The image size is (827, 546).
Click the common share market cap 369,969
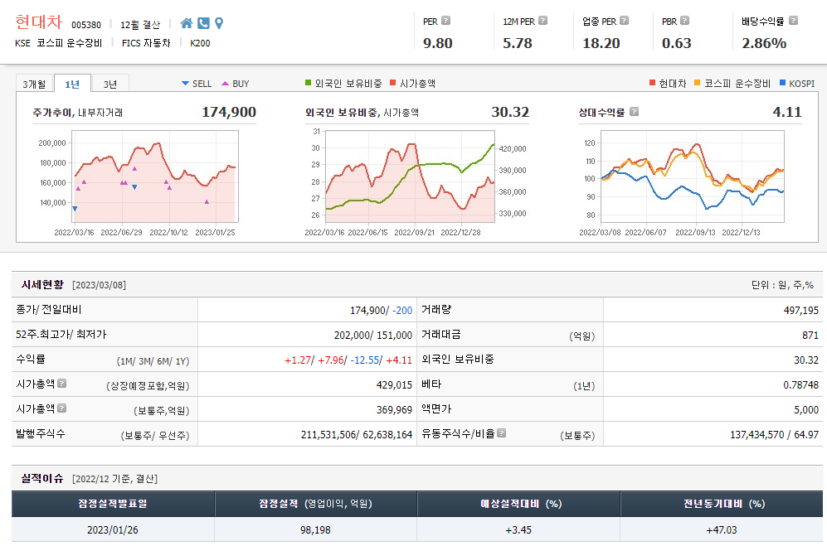[394, 409]
